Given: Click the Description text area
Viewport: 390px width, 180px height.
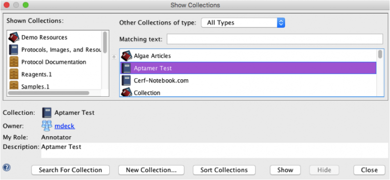Looking at the screenshot, I should pyautogui.click(x=214, y=150).
